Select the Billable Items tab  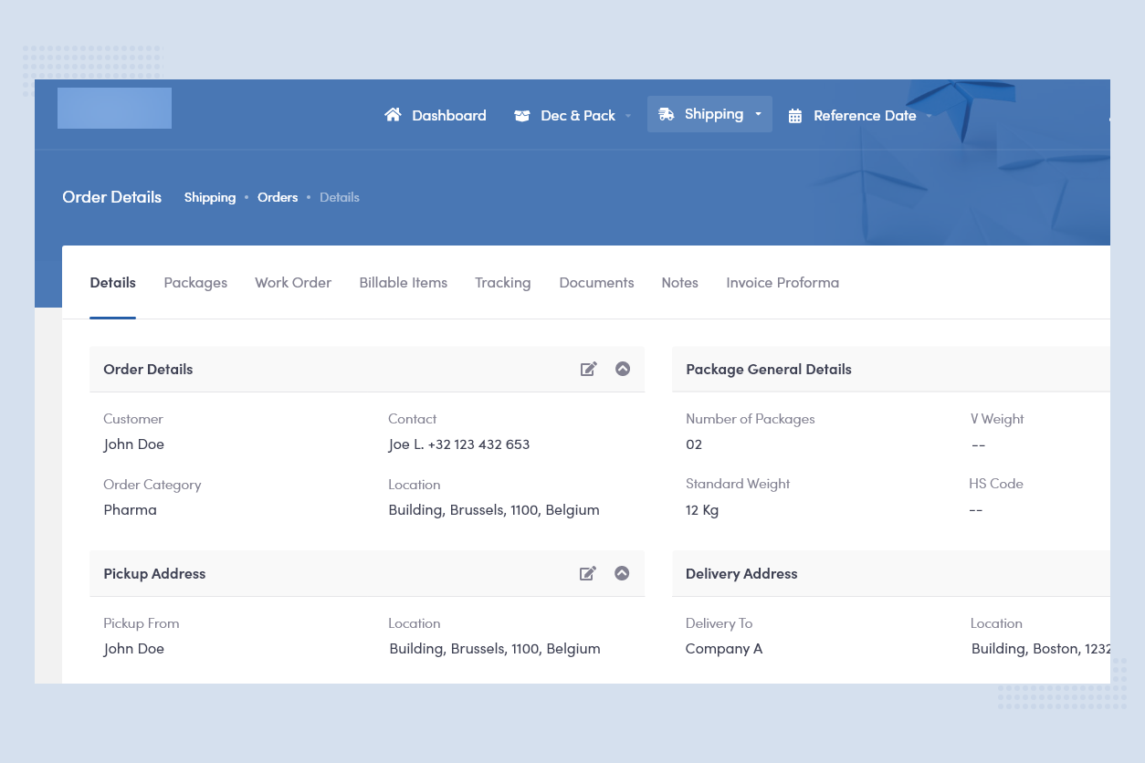coord(403,283)
